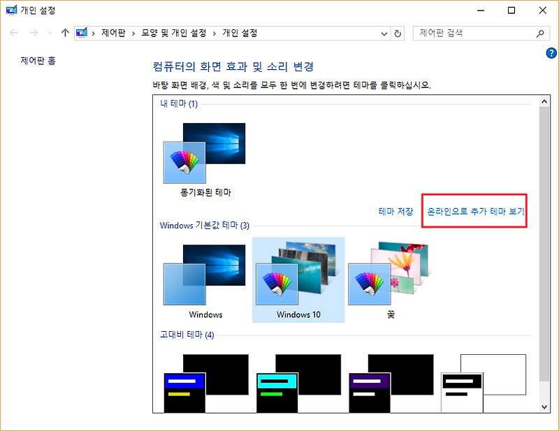The image size is (559, 431).
Task: Select the 꽃 flower theme
Action: 391,281
